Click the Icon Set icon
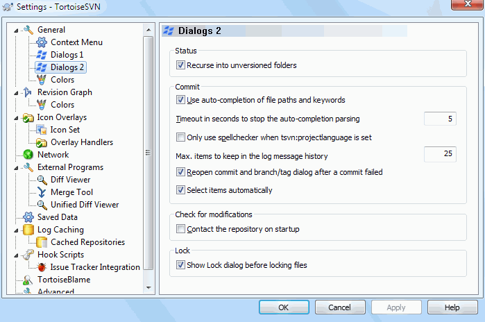This screenshot has width=485, height=322. coord(42,130)
